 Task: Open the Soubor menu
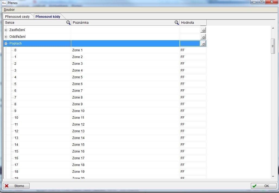pos(9,10)
